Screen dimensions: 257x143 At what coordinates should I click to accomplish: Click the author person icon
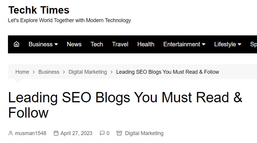tap(11, 133)
